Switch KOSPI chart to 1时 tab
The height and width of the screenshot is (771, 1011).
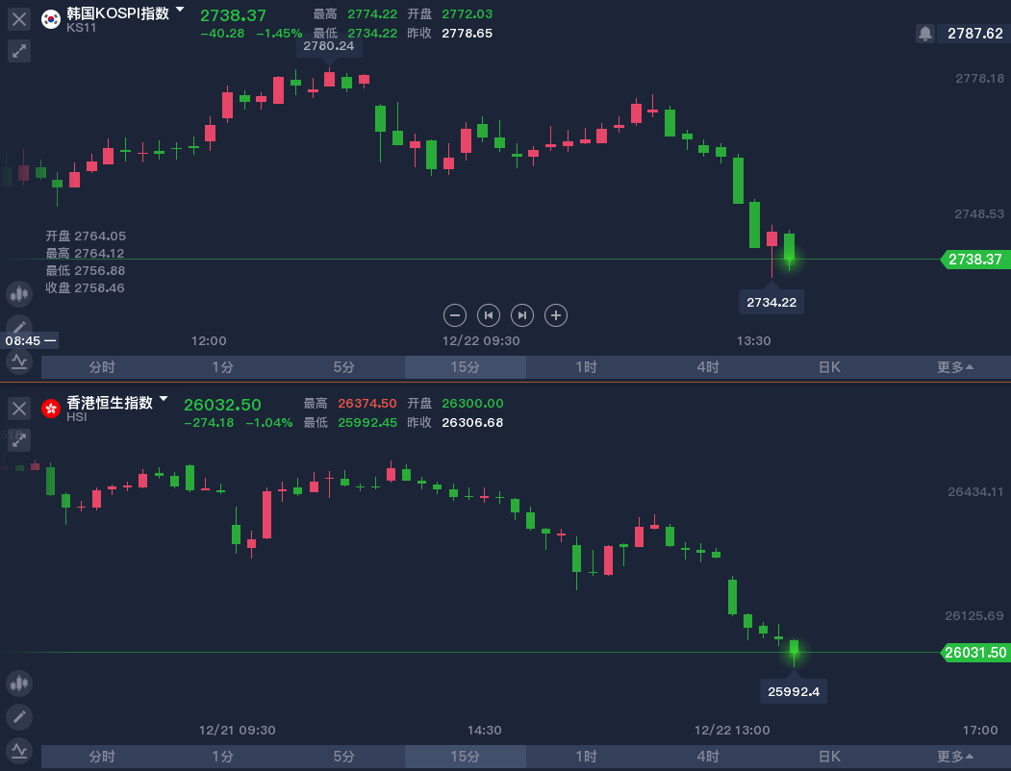(587, 367)
